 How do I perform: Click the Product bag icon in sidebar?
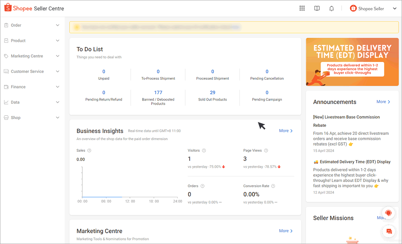coord(6,41)
